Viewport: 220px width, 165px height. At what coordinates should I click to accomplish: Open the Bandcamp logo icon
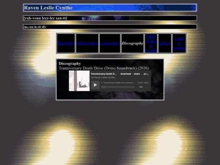146,74
